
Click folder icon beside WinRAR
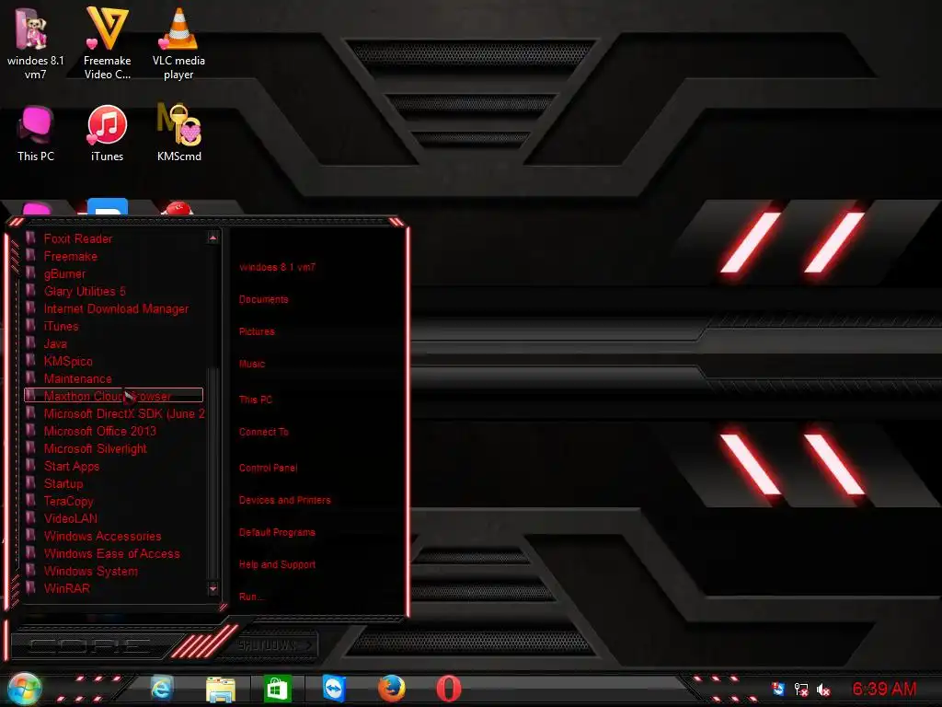coord(30,587)
